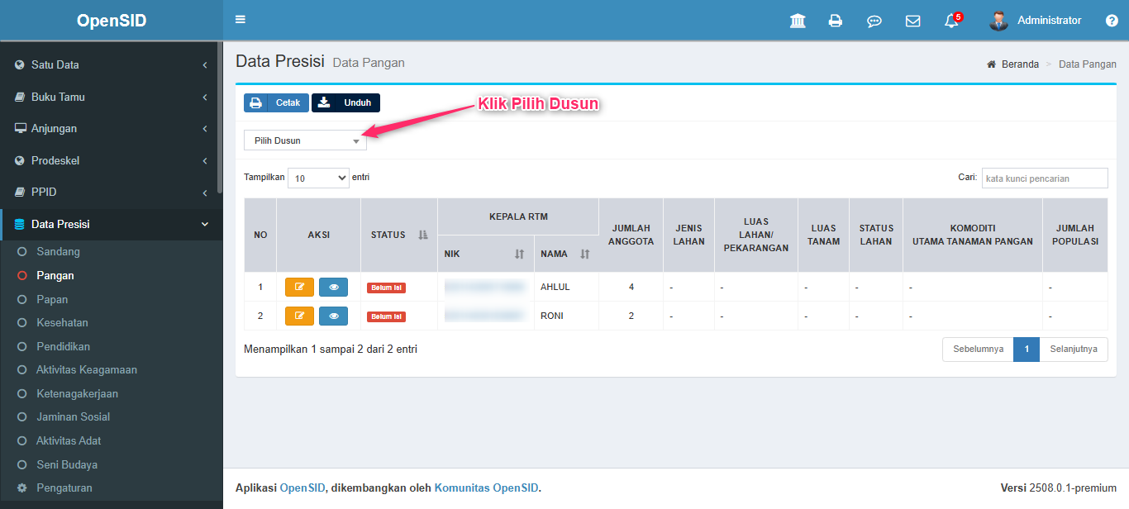Click the printer icon in the top bar
The width and height of the screenshot is (1129, 509).
(x=836, y=21)
